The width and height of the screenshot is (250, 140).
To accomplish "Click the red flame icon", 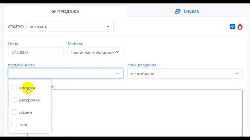I will (x=240, y=26).
